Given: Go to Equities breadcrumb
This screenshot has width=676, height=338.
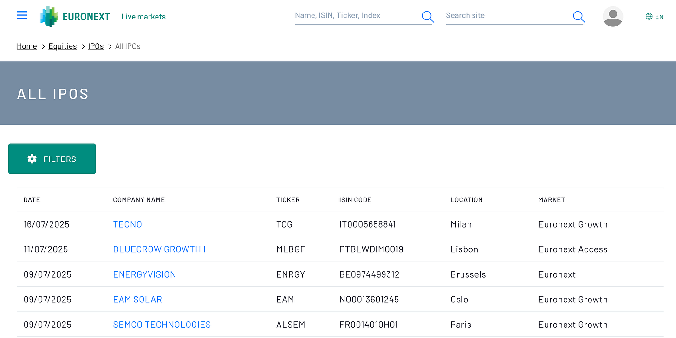Looking at the screenshot, I should [63, 46].
